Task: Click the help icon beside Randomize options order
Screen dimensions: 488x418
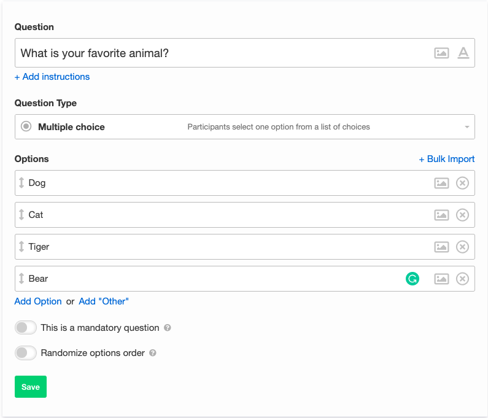Action: point(153,354)
